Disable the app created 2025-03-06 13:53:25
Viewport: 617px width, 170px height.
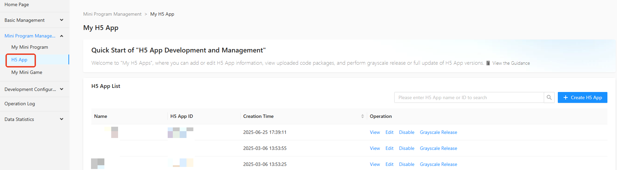click(x=407, y=164)
